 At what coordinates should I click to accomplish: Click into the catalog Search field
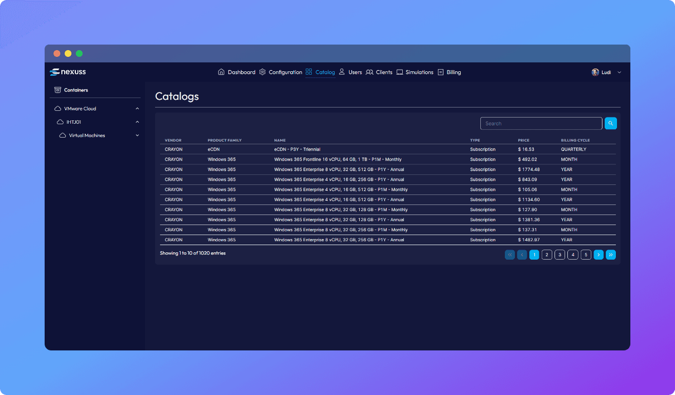541,123
